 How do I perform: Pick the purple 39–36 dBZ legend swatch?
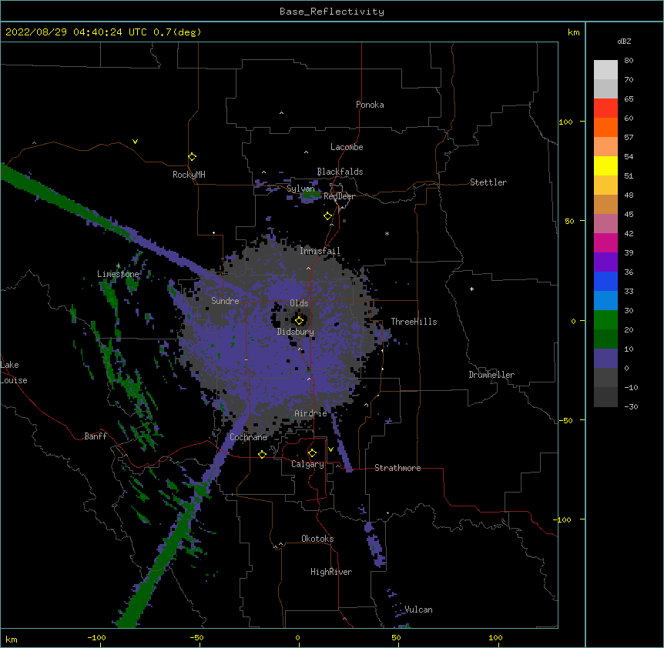point(605,262)
